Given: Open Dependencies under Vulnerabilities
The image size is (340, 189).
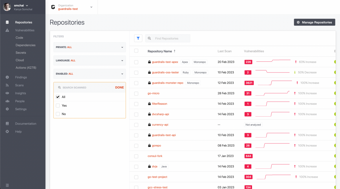Looking at the screenshot, I should point(25,45).
